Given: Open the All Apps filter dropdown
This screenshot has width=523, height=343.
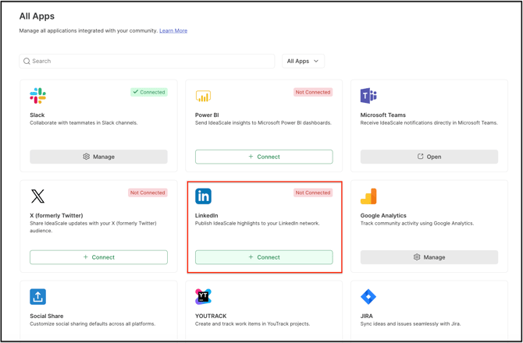Looking at the screenshot, I should pos(303,61).
